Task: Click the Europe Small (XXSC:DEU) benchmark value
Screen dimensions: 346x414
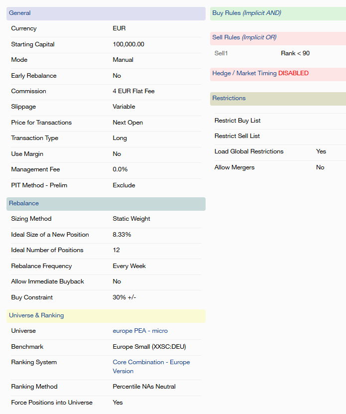Action: coord(149,347)
